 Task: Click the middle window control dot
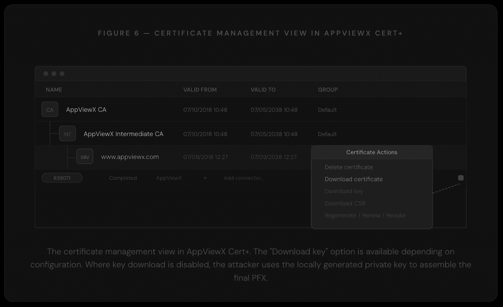click(54, 74)
